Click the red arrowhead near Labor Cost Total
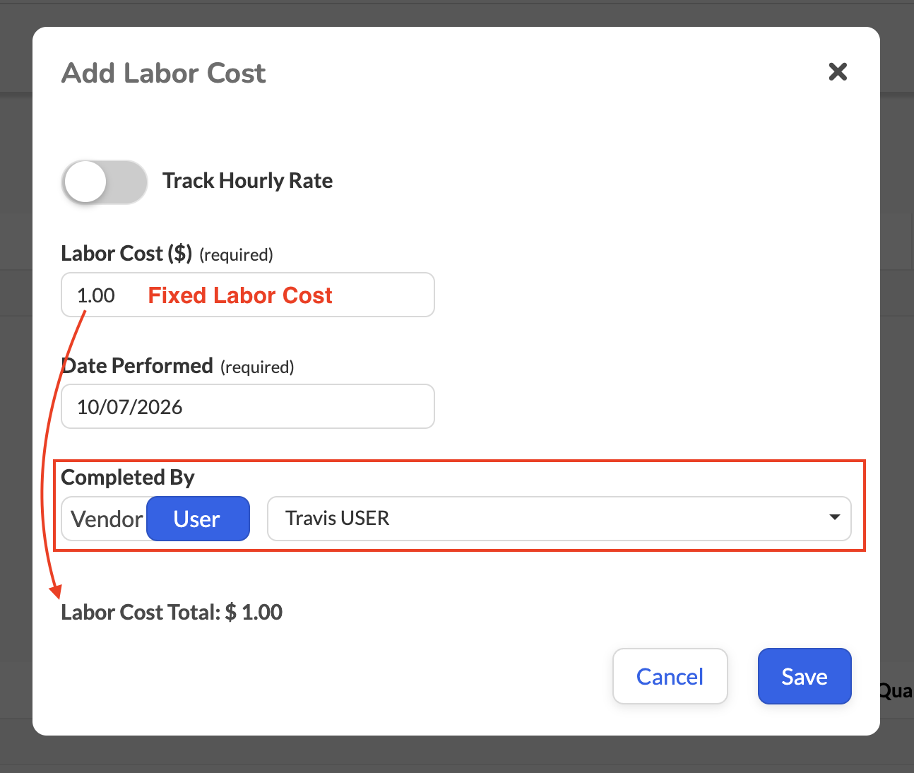 54,591
